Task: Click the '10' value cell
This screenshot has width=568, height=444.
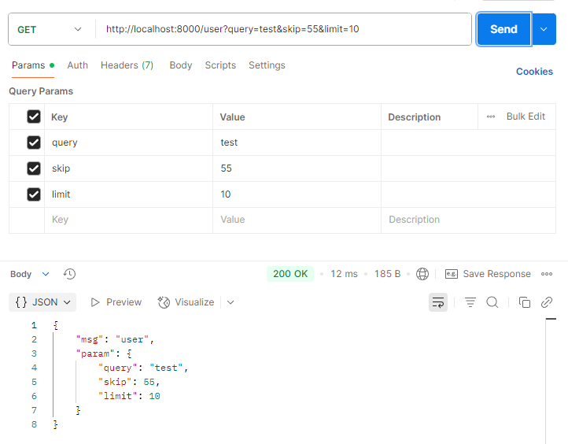Action: [297, 194]
